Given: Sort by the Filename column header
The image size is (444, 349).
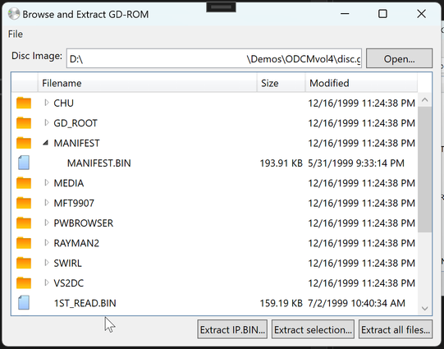Looking at the screenshot, I should (147, 83).
